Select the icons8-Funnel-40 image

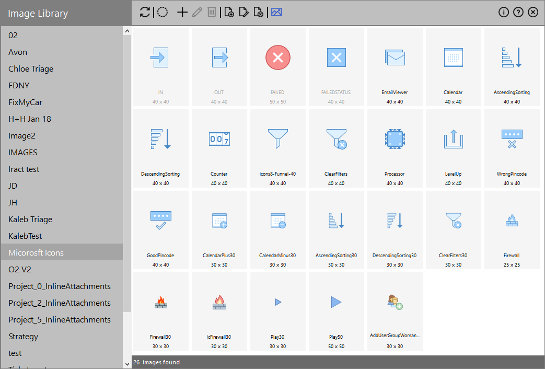[x=277, y=148]
